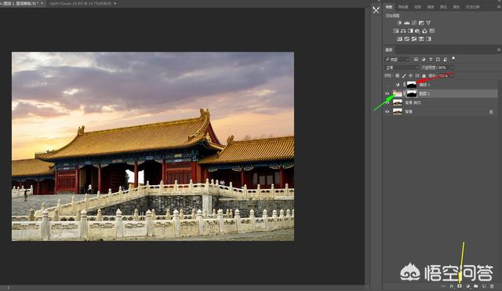502x291 pixels.
Task: Click the layer opacity value field
Action: (x=442, y=67)
